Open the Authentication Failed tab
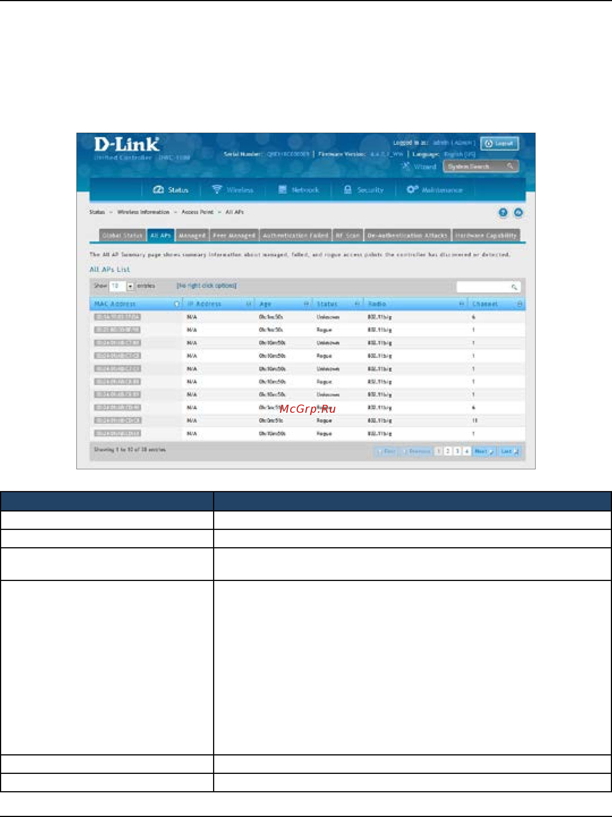Image resolution: width=612 pixels, height=817 pixels. pyautogui.click(x=296, y=235)
